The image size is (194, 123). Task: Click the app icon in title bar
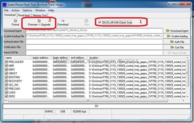[5, 5]
